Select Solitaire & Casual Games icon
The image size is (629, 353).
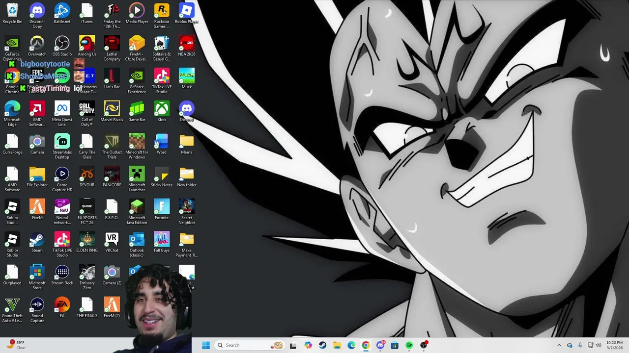(162, 48)
